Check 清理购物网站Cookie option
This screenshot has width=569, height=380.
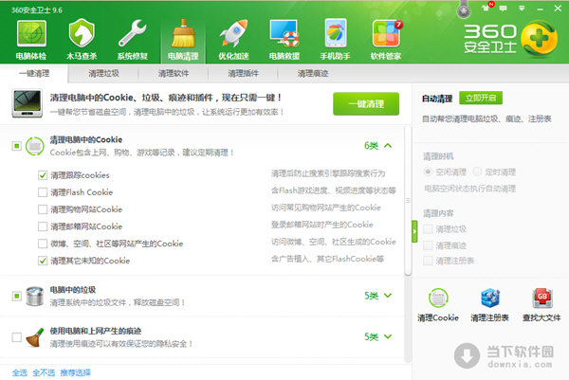[43, 209]
